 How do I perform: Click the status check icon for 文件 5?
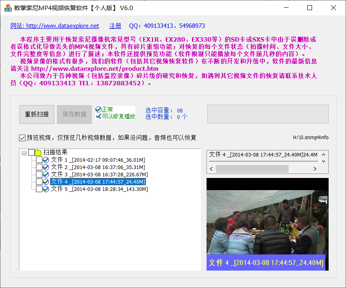coord(46,189)
